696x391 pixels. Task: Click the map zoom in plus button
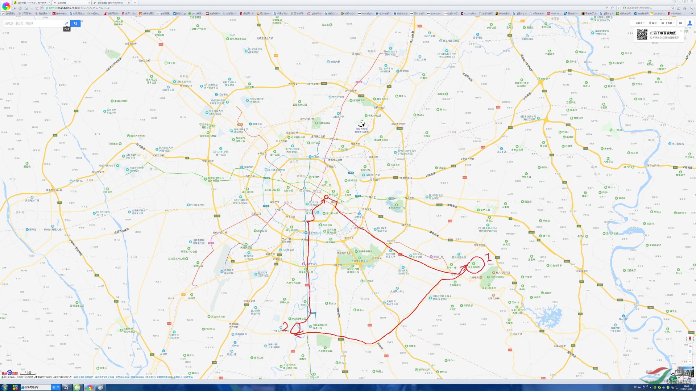690,357
